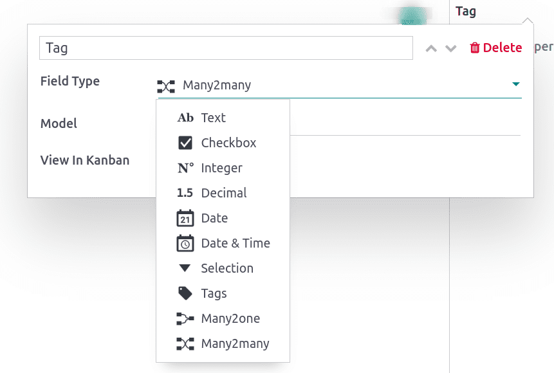Click the Tags label icon
Image resolution: width=554 pixels, height=373 pixels.
point(185,293)
